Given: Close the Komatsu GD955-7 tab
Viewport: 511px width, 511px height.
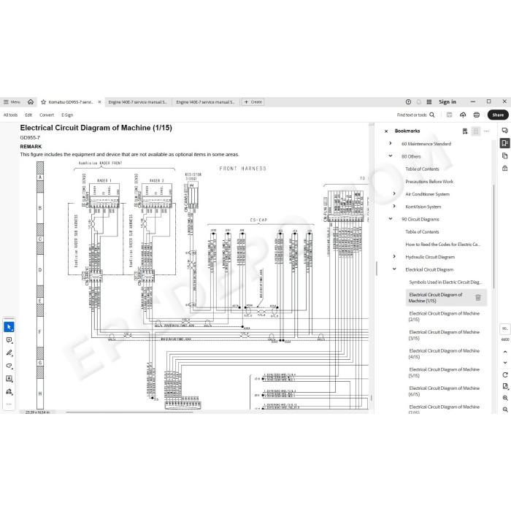Looking at the screenshot, I should [x=99, y=102].
